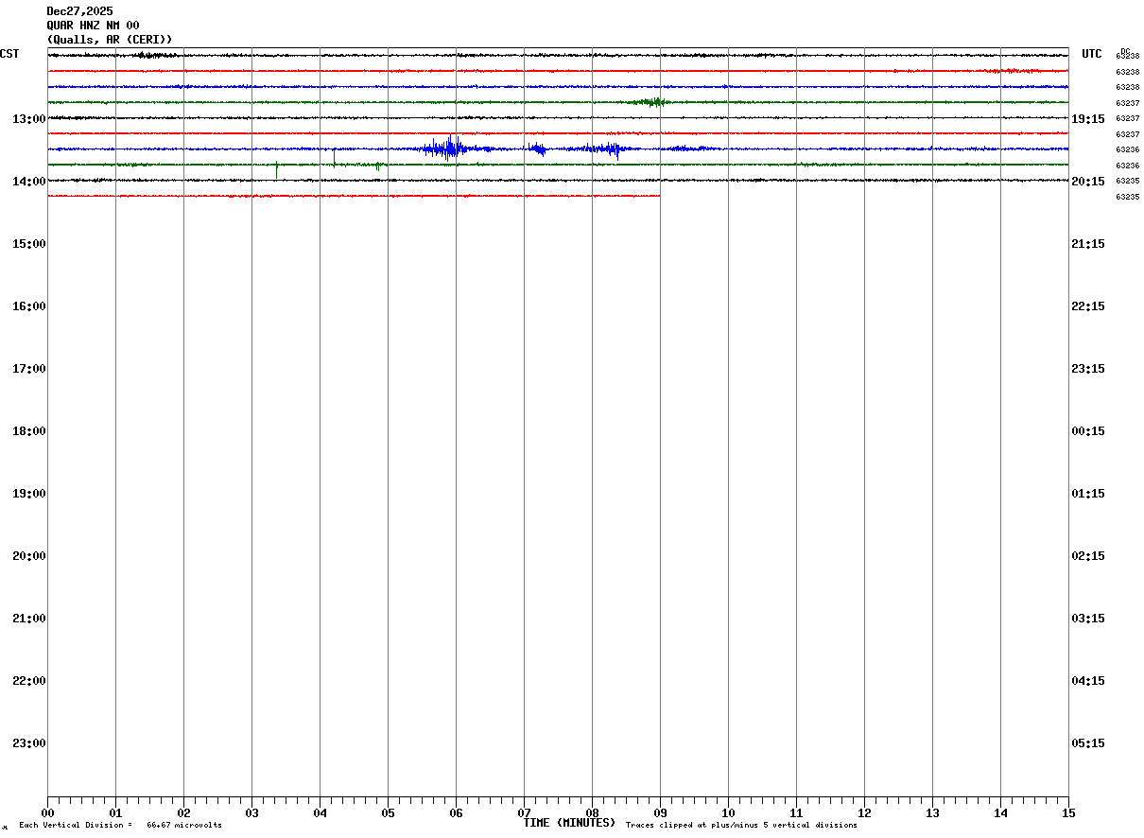Select the 18:00 CST hour label
1144x838 pixels.
29,431
